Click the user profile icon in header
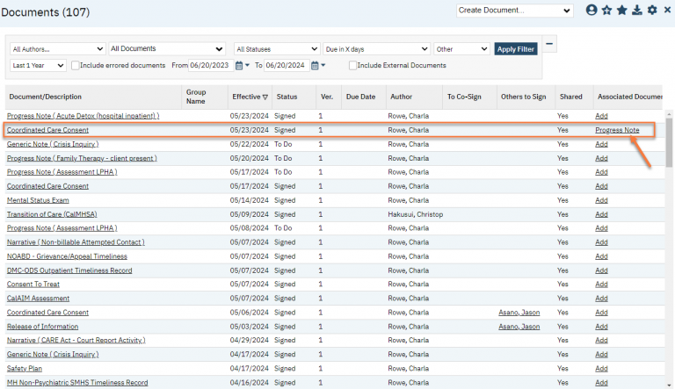Image resolution: width=675 pixels, height=389 pixels. (592, 11)
